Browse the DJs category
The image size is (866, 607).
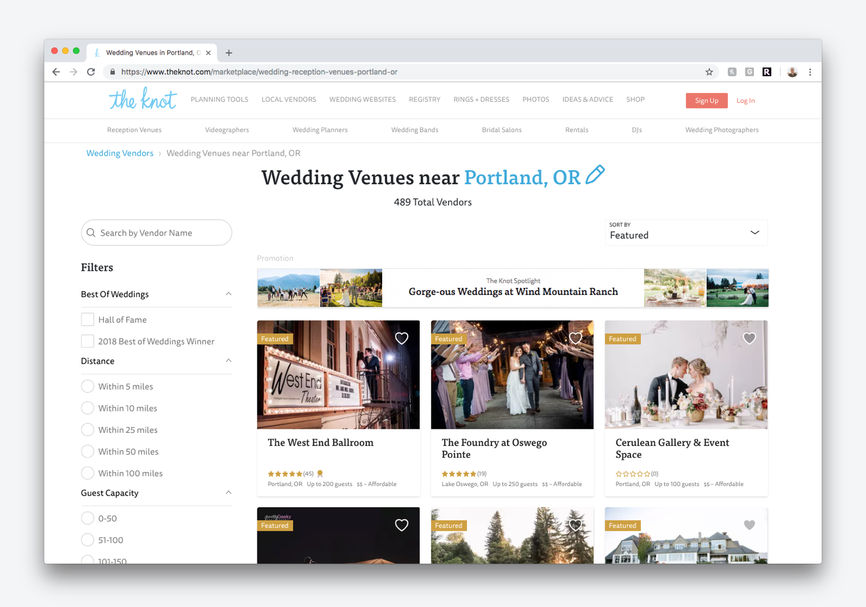[x=637, y=130]
